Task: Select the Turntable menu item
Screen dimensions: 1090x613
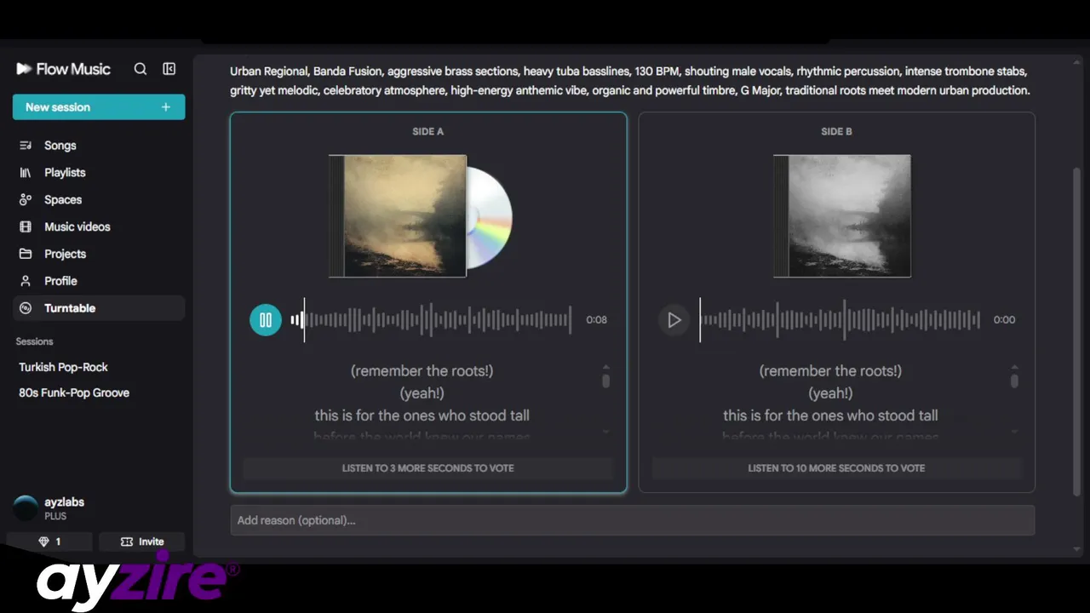Action: point(99,308)
